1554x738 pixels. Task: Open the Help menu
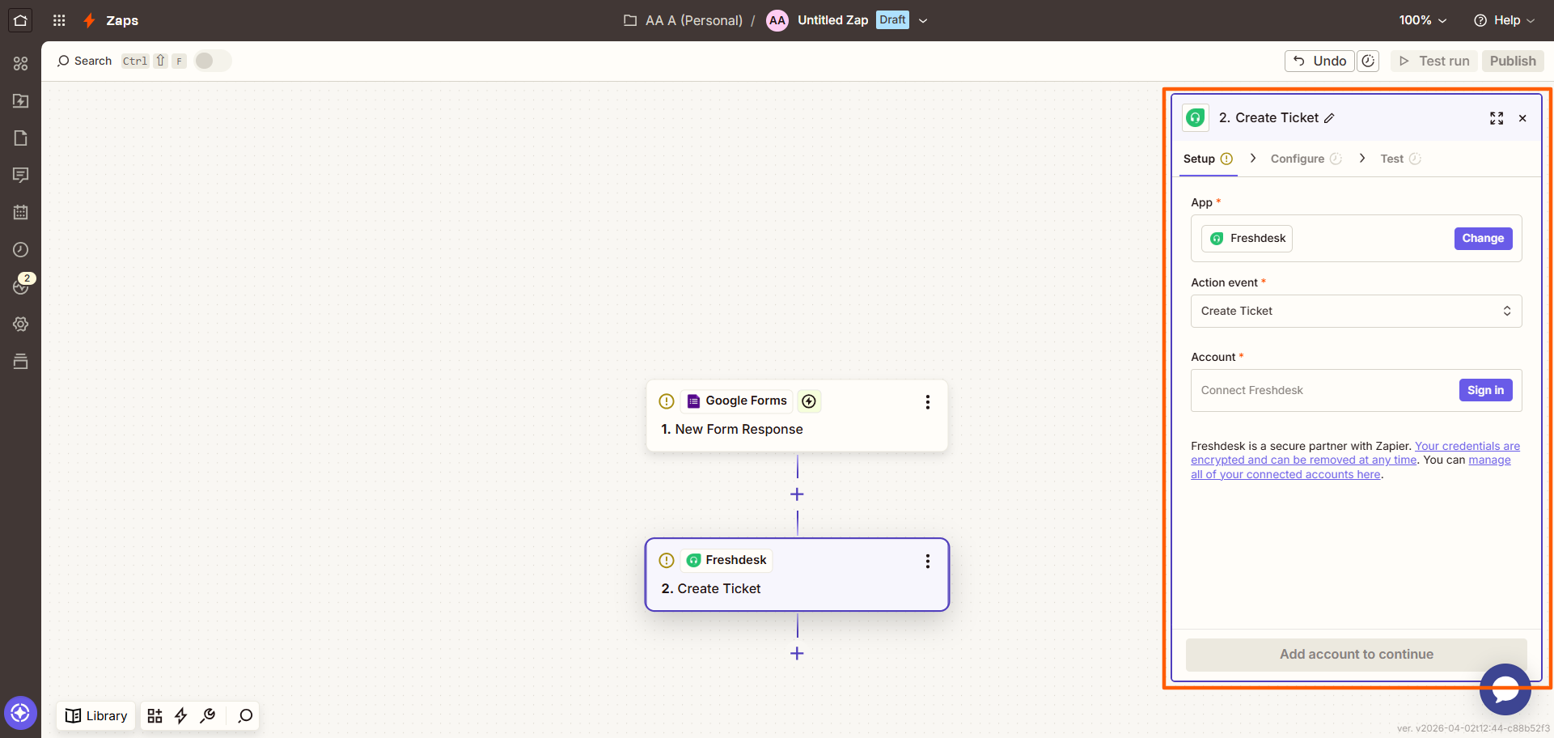(1503, 20)
